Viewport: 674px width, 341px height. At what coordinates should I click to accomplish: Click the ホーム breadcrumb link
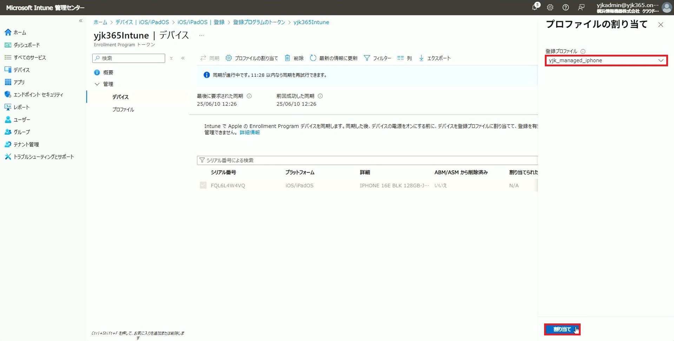pos(100,22)
